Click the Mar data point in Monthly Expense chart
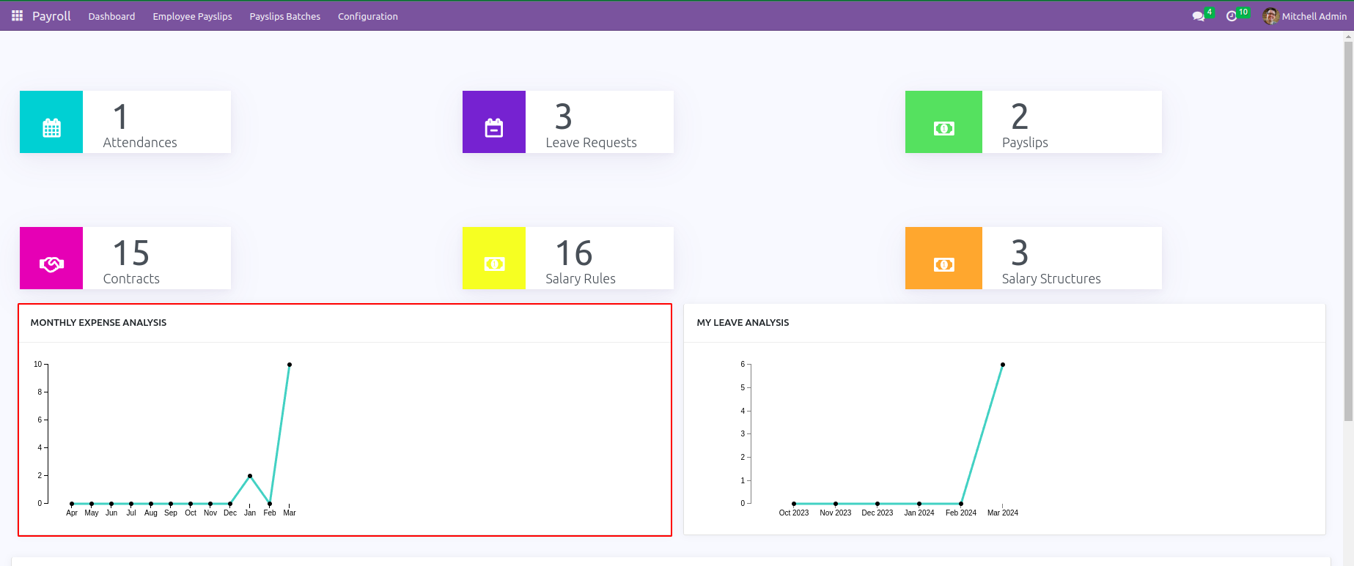The width and height of the screenshot is (1354, 566). (x=290, y=365)
